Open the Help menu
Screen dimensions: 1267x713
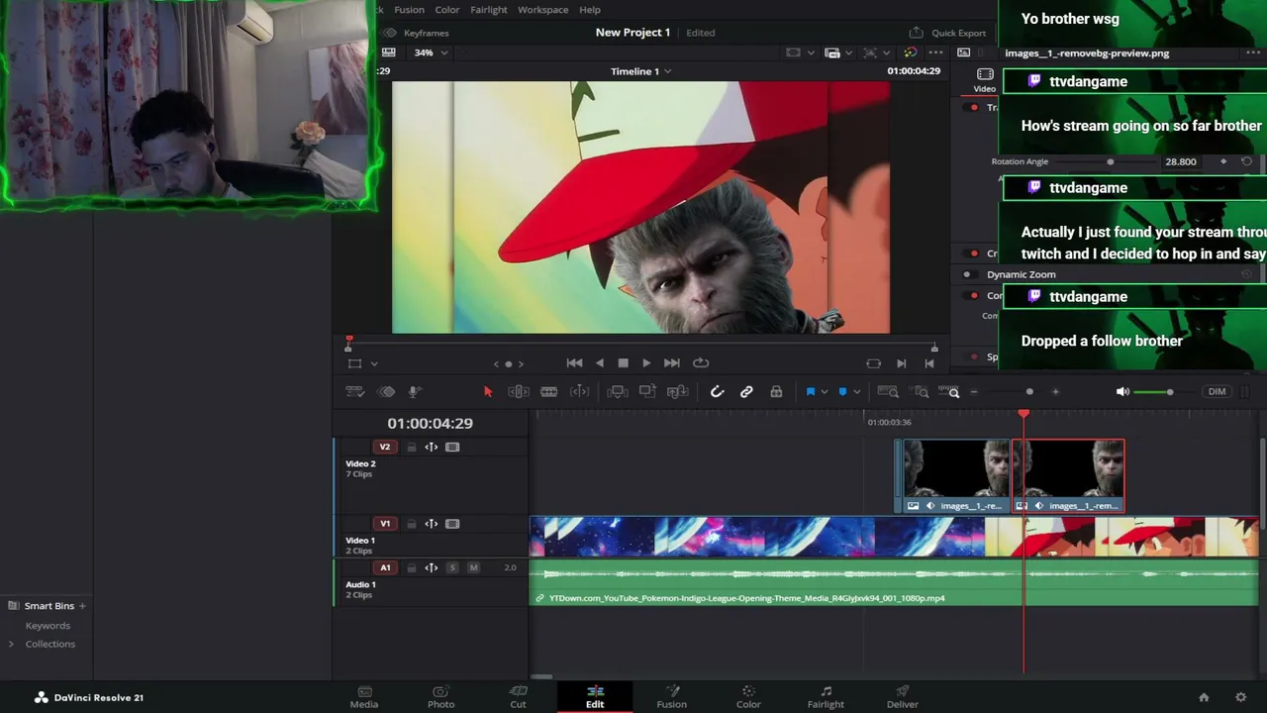click(590, 10)
